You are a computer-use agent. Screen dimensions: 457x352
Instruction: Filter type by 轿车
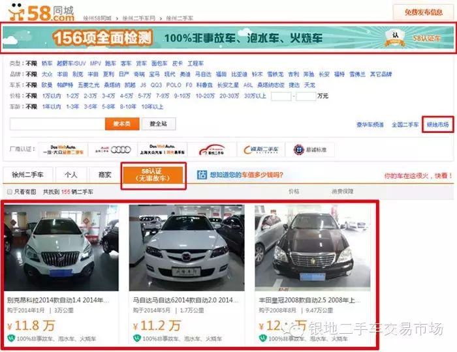pos(47,63)
